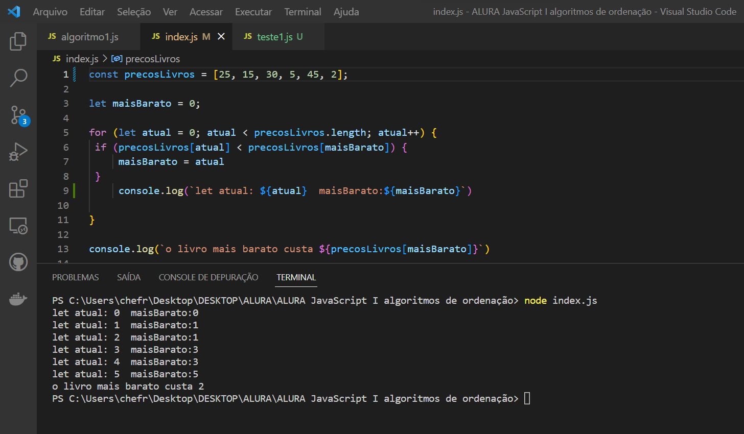Click 'precosLivros' on line 1

[x=159, y=75]
